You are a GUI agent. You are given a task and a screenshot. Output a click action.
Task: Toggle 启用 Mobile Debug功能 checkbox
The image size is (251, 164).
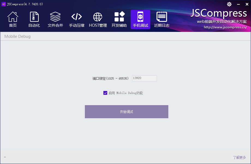pyautogui.click(x=105, y=93)
